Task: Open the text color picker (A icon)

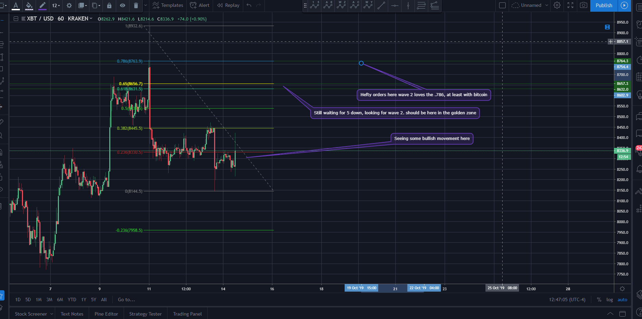Action: coord(16,5)
